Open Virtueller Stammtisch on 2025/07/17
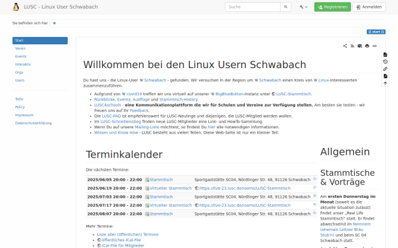Screen dimensions: 398x248 pyautogui.click(x=170, y=206)
